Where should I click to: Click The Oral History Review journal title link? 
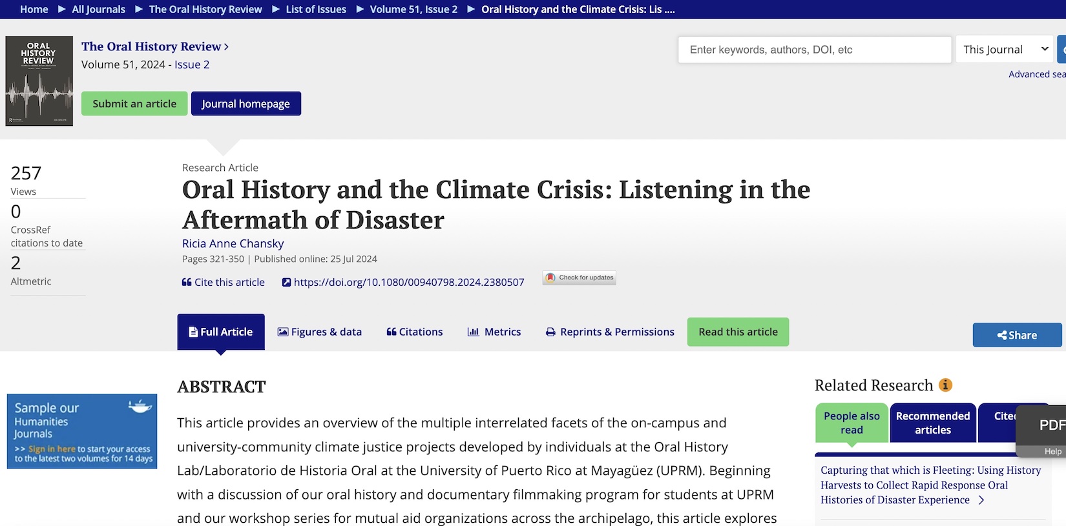point(151,46)
